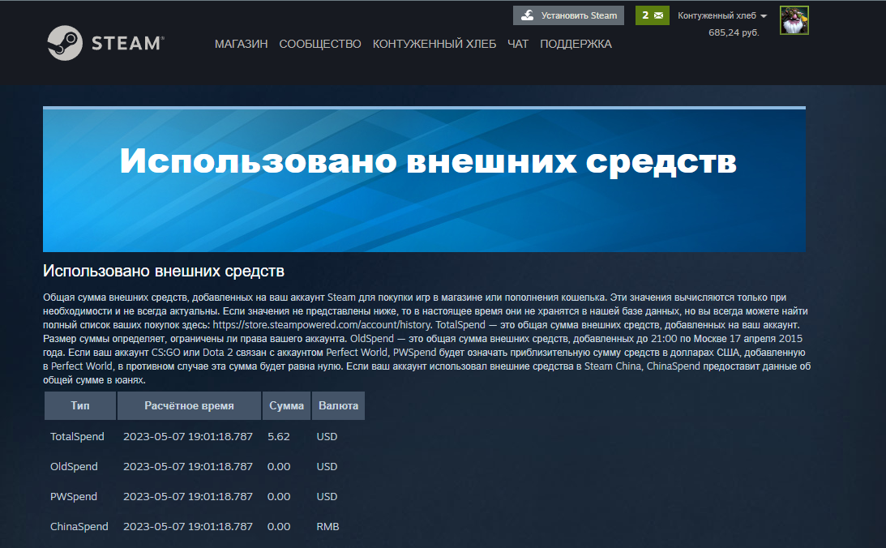Click the 5.62 amount value

[x=279, y=437]
